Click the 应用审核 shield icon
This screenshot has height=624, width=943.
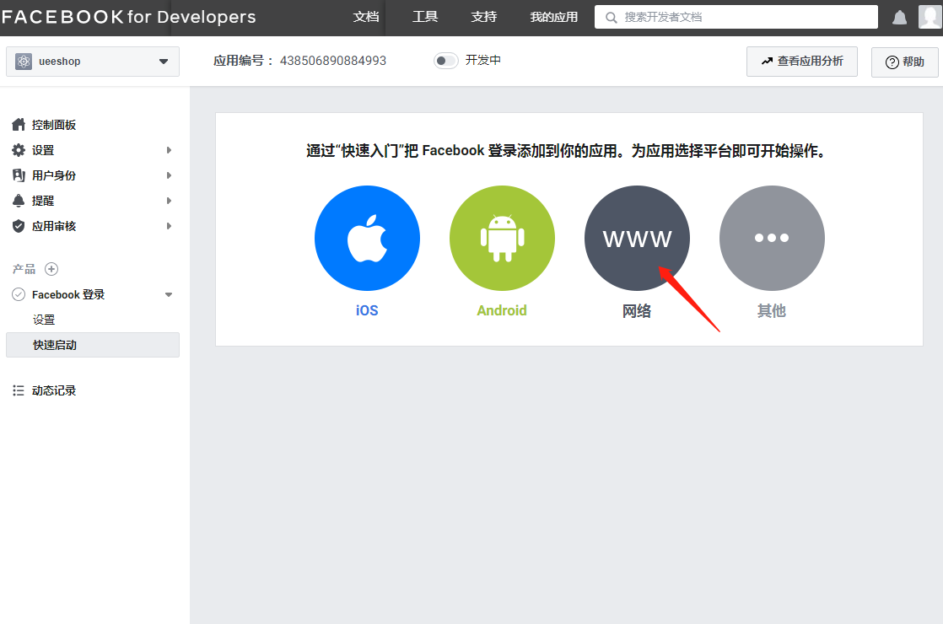pos(19,226)
